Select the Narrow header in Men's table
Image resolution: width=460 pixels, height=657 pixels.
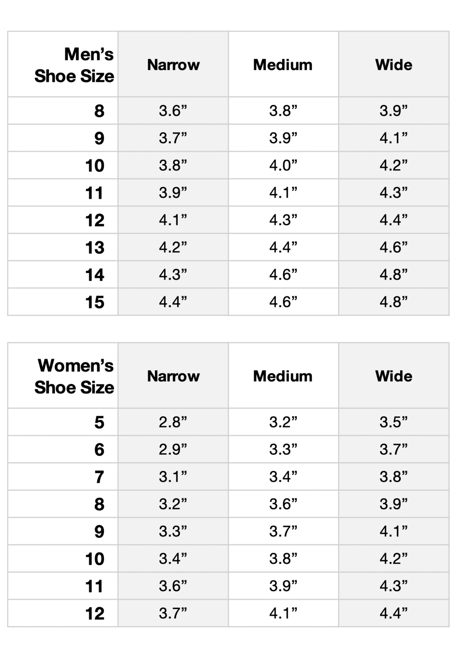click(x=173, y=65)
